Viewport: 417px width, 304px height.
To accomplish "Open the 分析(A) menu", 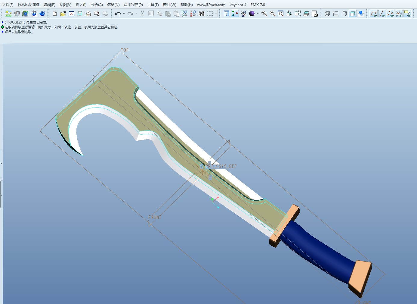I will pyautogui.click(x=97, y=5).
